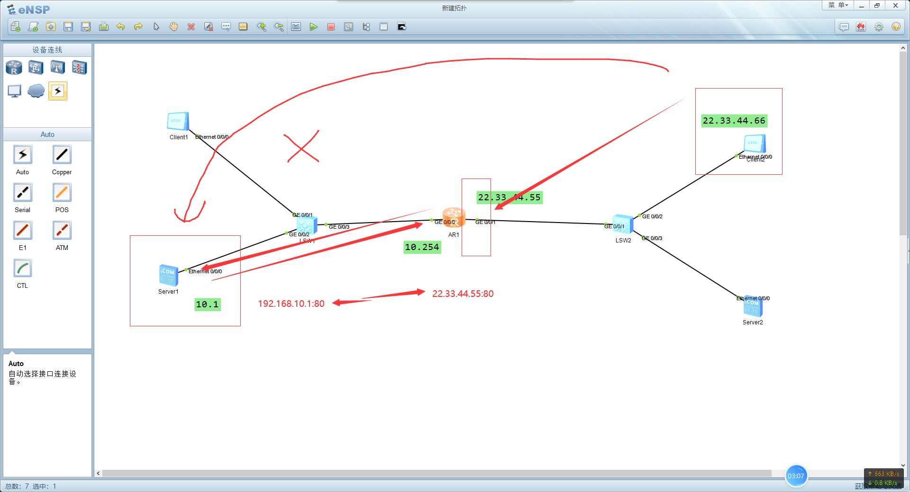
Task: Open the forum chat bubbles icon
Action: coord(844,27)
